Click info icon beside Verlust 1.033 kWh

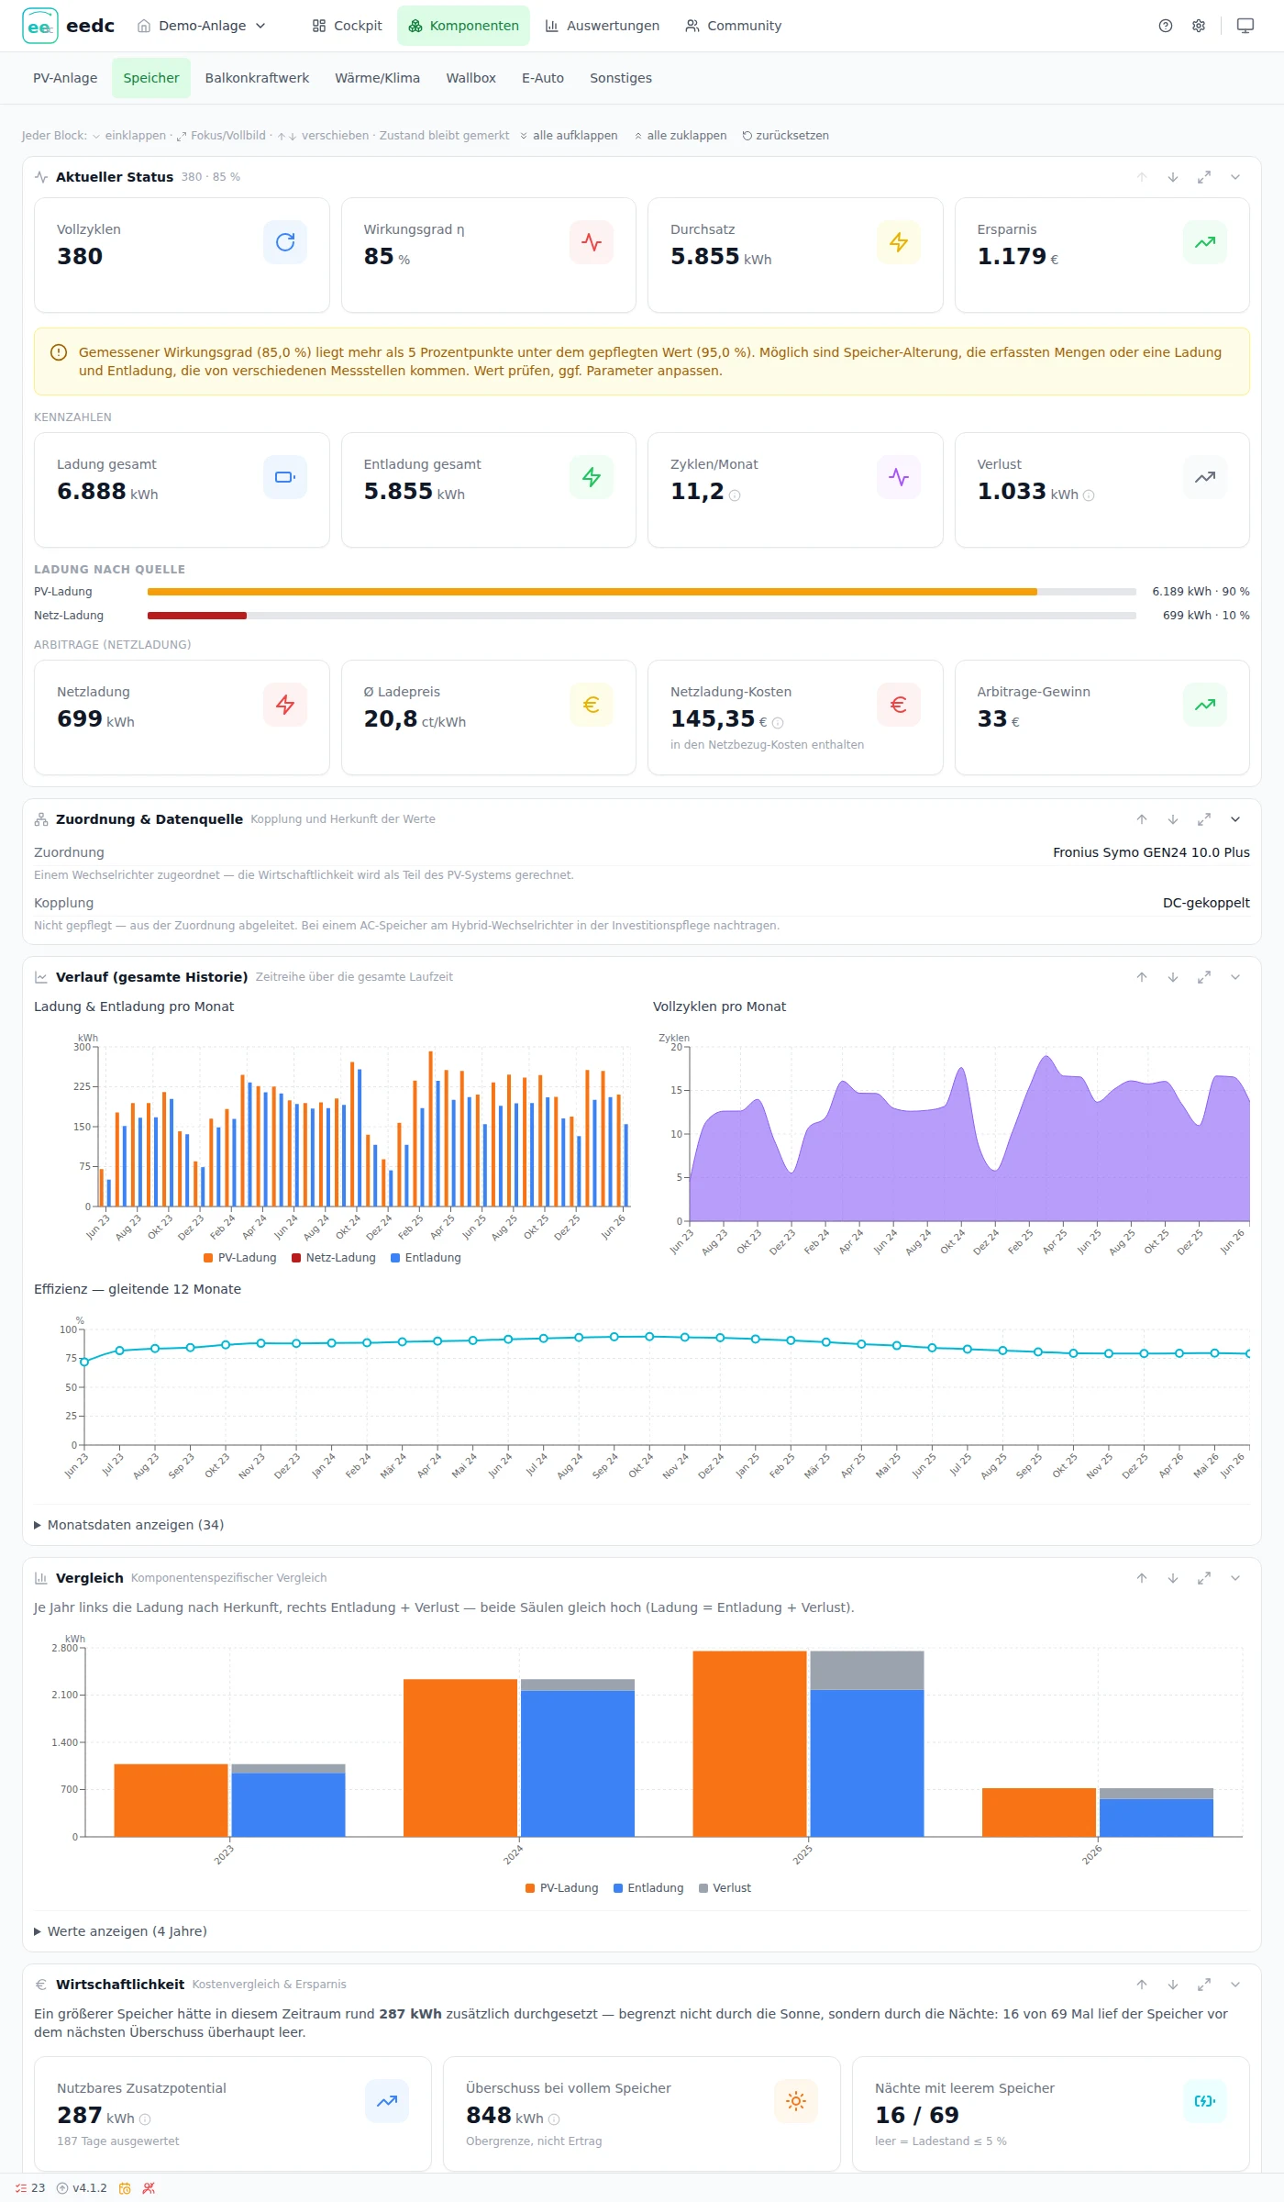click(1089, 495)
